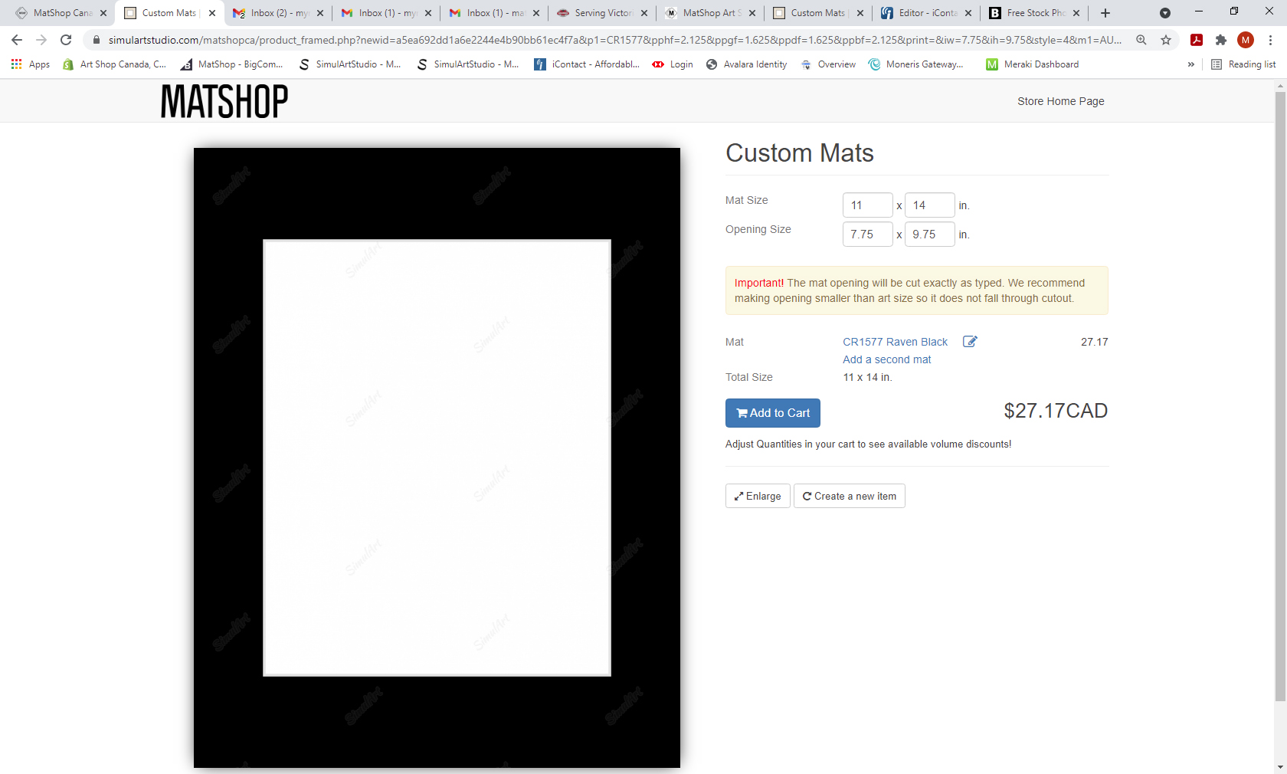Click the back navigation arrow
1287x774 pixels.
click(x=15, y=40)
